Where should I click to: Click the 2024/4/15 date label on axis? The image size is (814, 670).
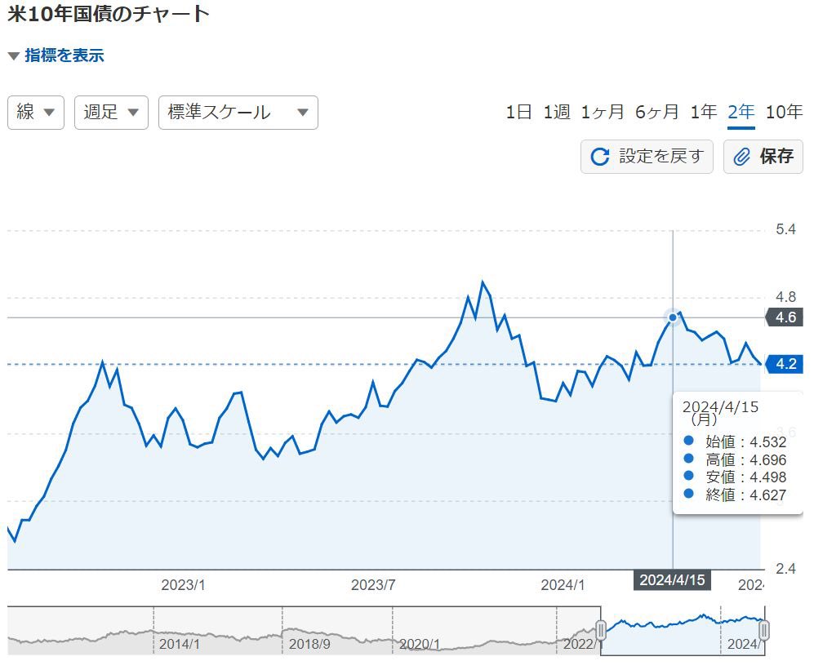click(672, 579)
